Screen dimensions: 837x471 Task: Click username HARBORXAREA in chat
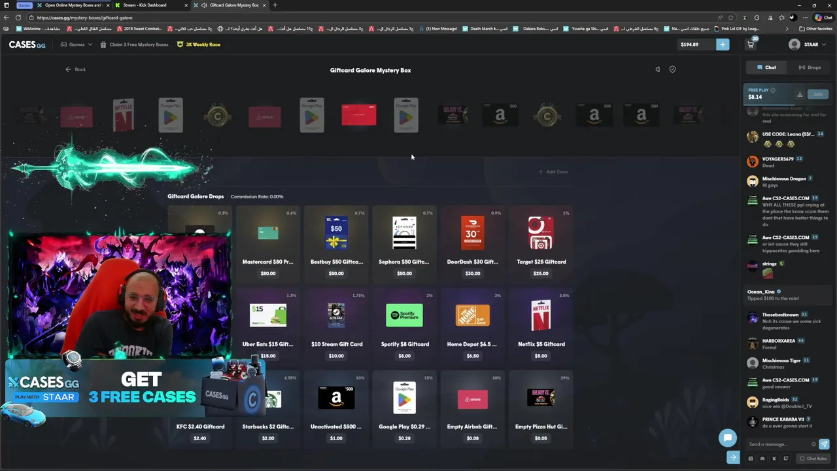pyautogui.click(x=778, y=341)
